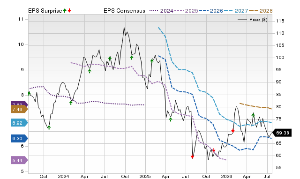Viewport: 300px width, 179px height.
Task: Click the 2024 consensus legend entry
Action: (161, 11)
